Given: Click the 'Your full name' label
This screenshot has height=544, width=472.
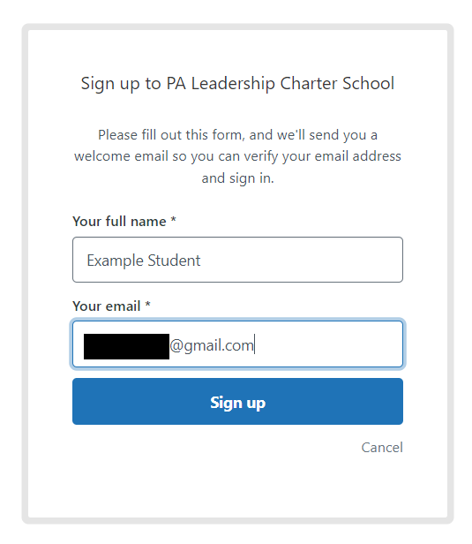Looking at the screenshot, I should click(x=119, y=222).
